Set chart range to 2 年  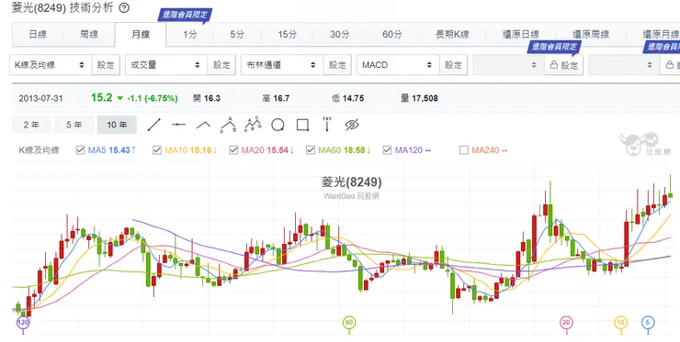(31, 125)
